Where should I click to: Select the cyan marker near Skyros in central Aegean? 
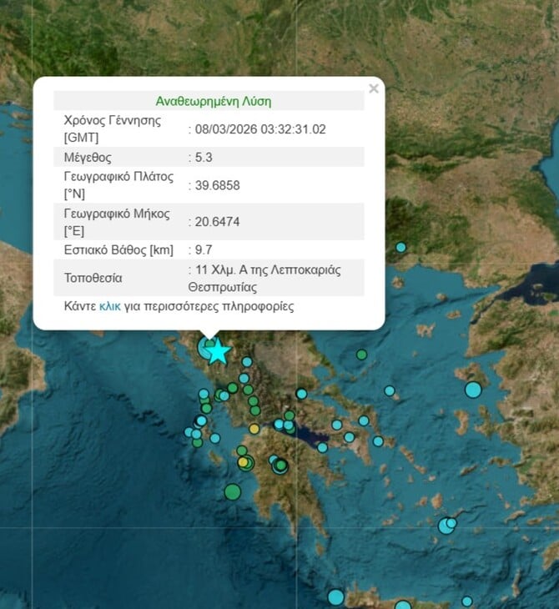pyautogui.click(x=390, y=390)
